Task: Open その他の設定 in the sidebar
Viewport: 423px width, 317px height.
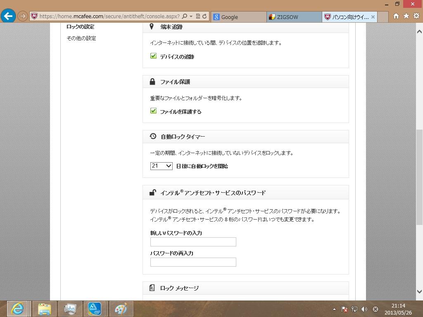Action: [81, 38]
